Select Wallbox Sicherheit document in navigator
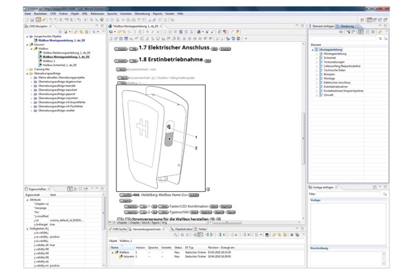This screenshot has height=275, width=413. 59,65
